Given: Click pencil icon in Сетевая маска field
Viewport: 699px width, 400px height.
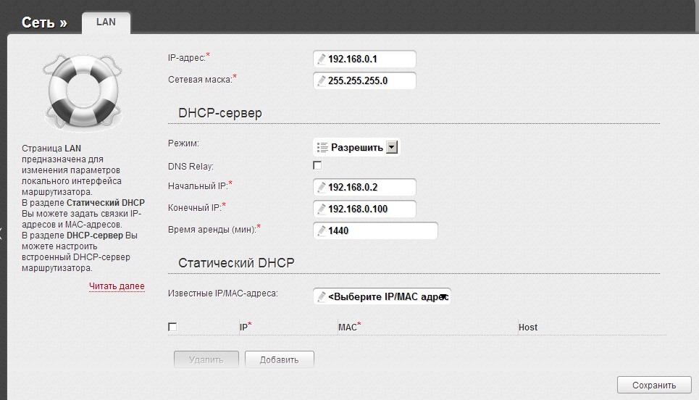Looking at the screenshot, I should [x=321, y=80].
